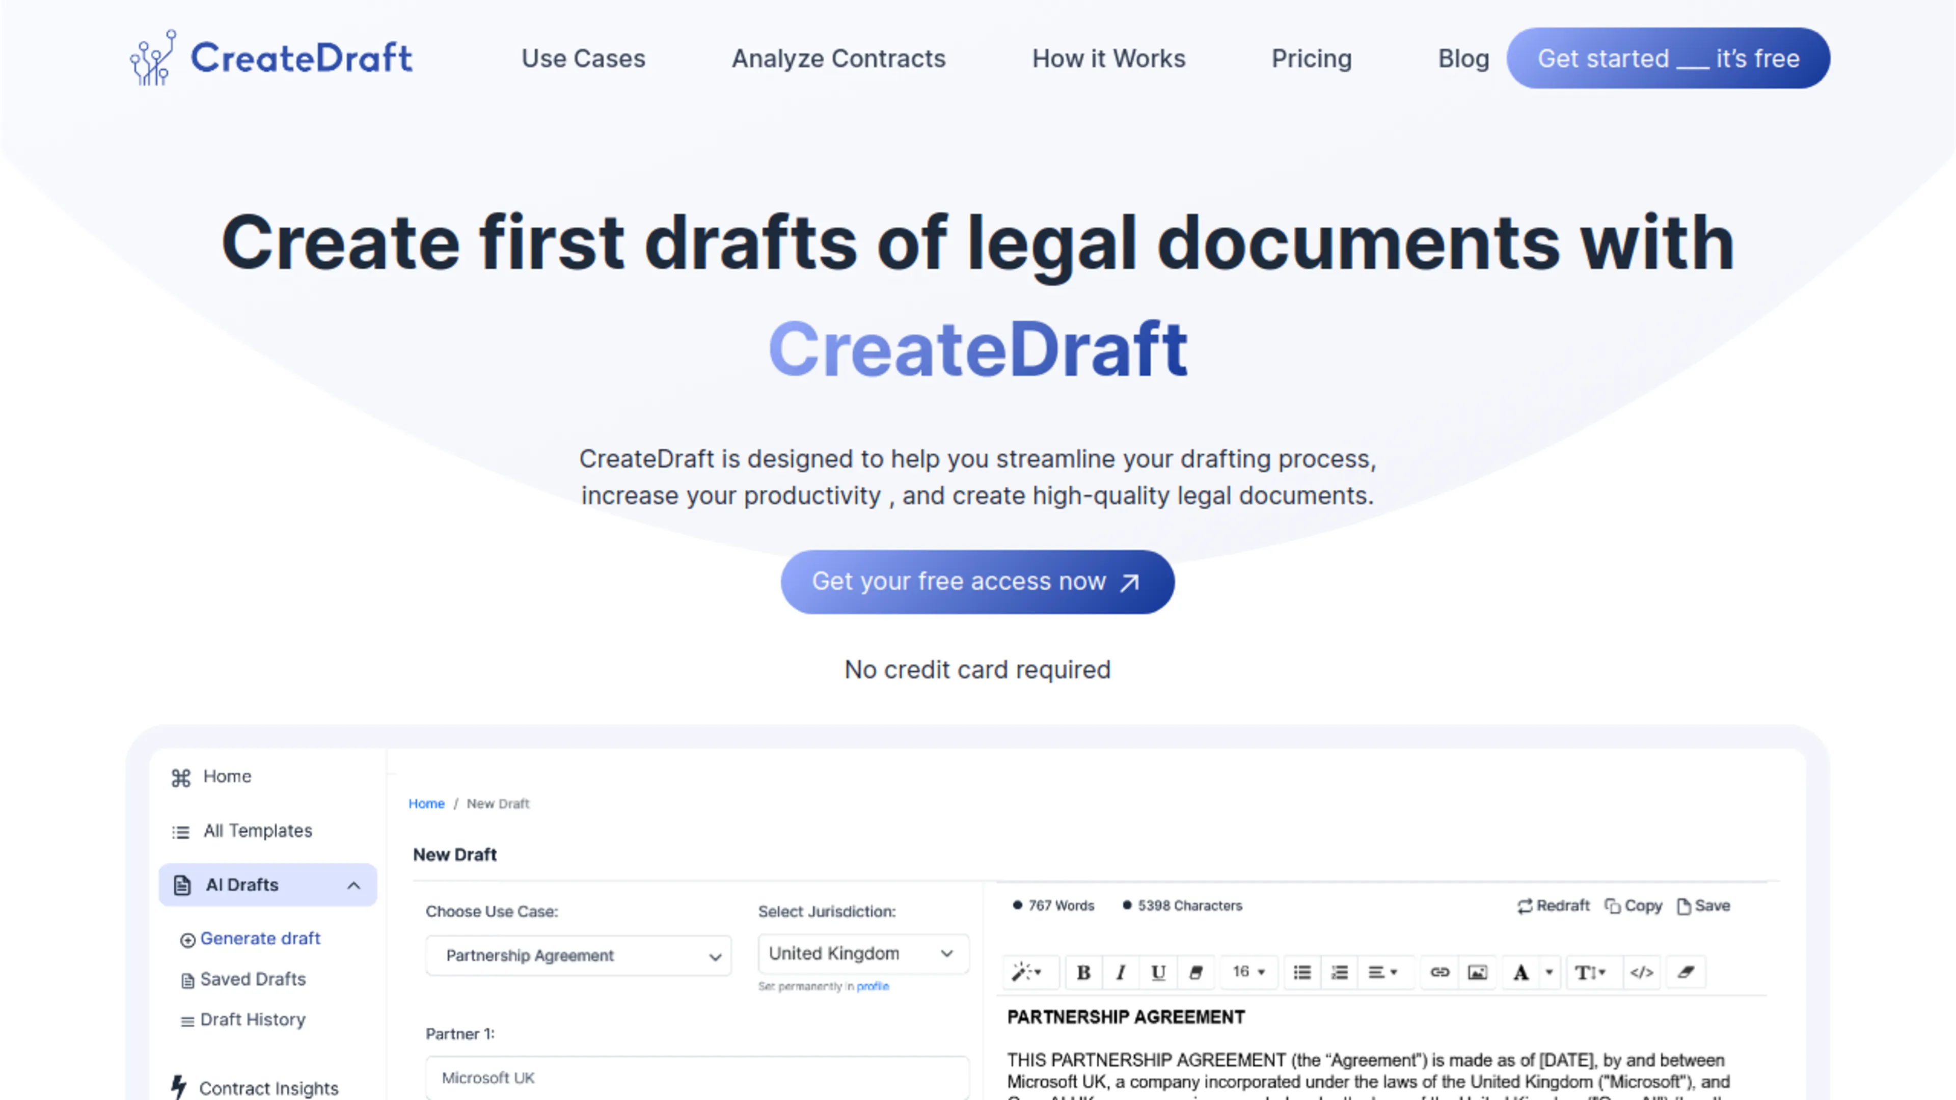1956x1100 pixels.
Task: Click the Home command icon in sidebar
Action: pos(181,777)
